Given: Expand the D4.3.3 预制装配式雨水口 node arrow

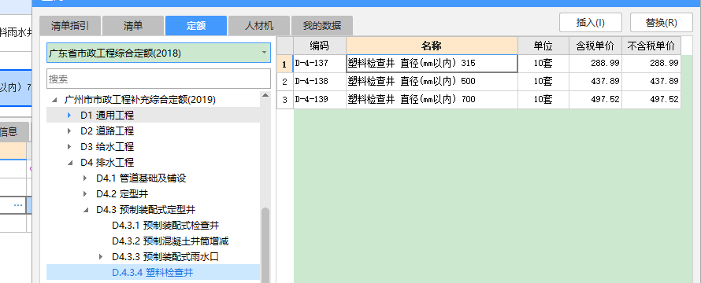Looking at the screenshot, I should [101, 256].
